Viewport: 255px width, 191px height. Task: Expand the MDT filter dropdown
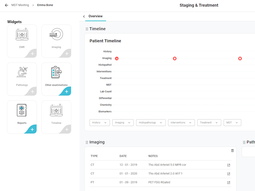pos(232,123)
